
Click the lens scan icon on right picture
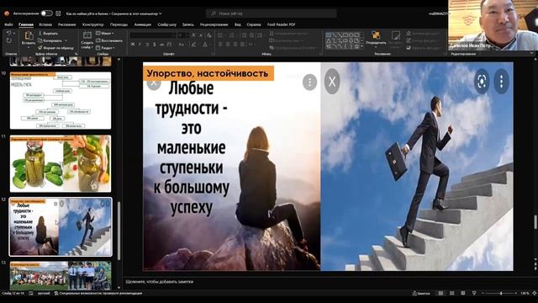[x=482, y=82]
